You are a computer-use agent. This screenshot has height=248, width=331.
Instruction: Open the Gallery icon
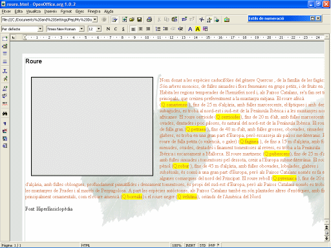[226, 20]
